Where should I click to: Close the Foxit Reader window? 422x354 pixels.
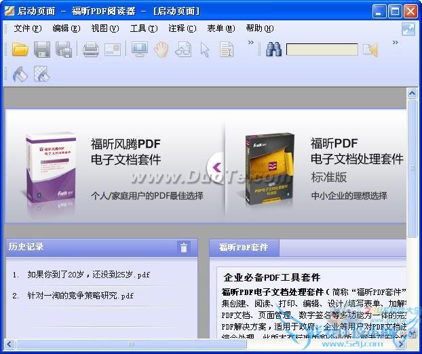tap(410, 12)
